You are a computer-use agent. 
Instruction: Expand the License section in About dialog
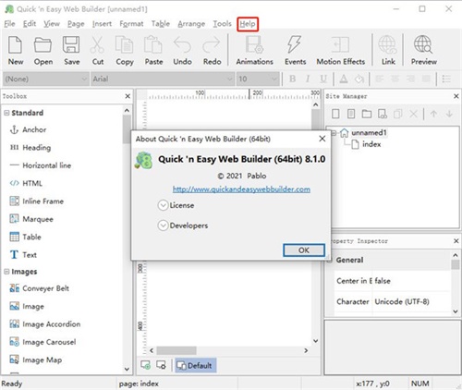point(163,205)
